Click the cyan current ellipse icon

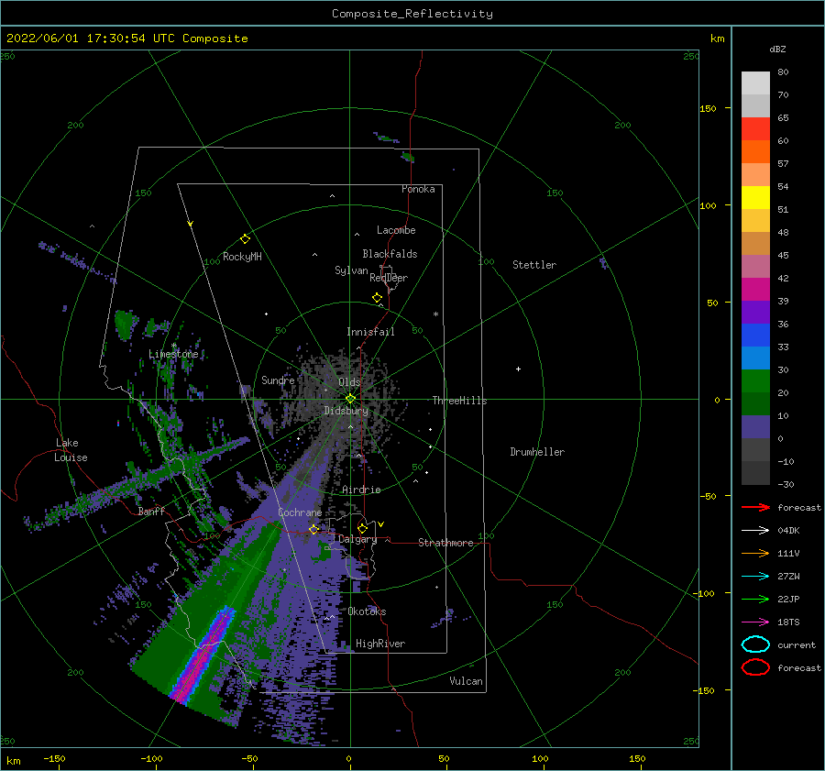[755, 644]
